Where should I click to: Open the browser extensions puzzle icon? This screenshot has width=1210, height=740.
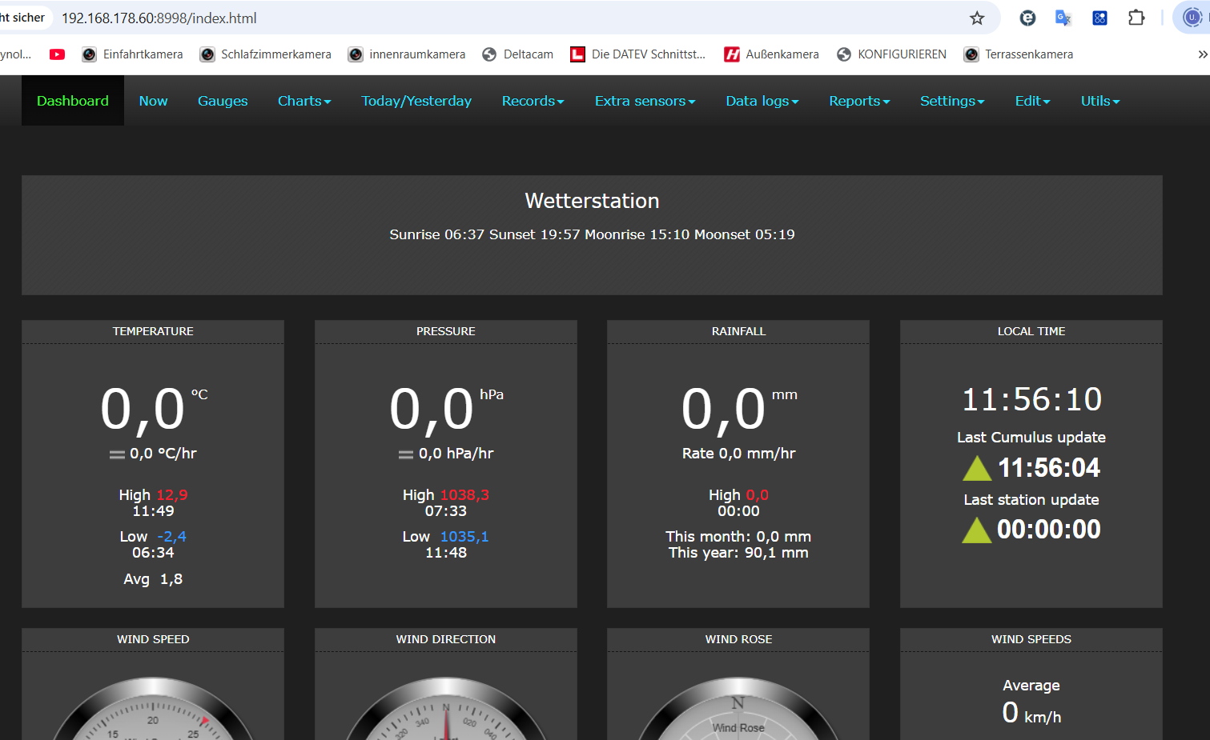tap(1136, 18)
